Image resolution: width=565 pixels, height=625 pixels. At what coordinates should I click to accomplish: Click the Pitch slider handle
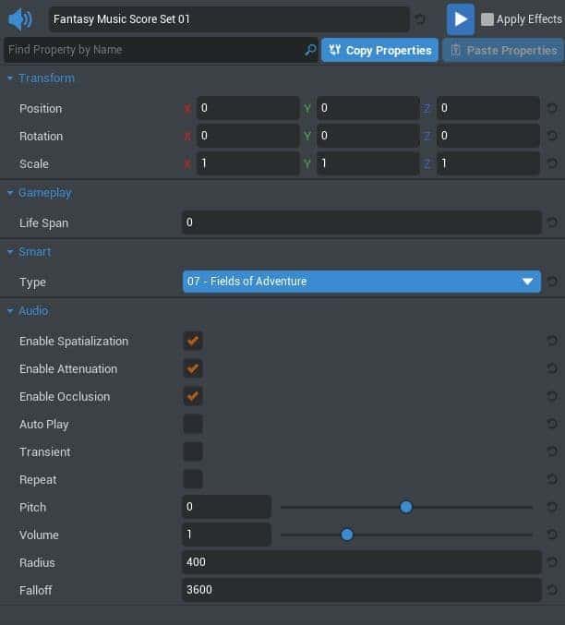click(406, 507)
